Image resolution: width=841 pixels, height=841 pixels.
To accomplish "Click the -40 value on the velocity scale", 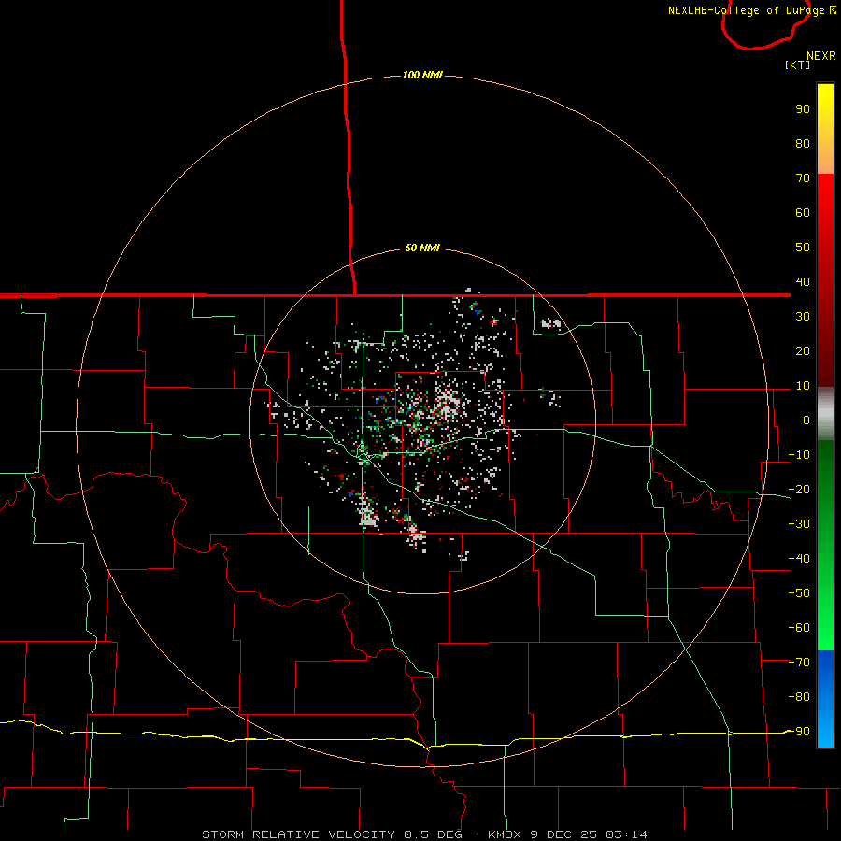I will 799,559.
